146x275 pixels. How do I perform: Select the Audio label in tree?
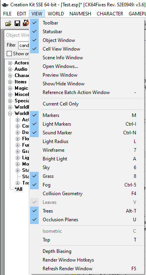pos(21,69)
